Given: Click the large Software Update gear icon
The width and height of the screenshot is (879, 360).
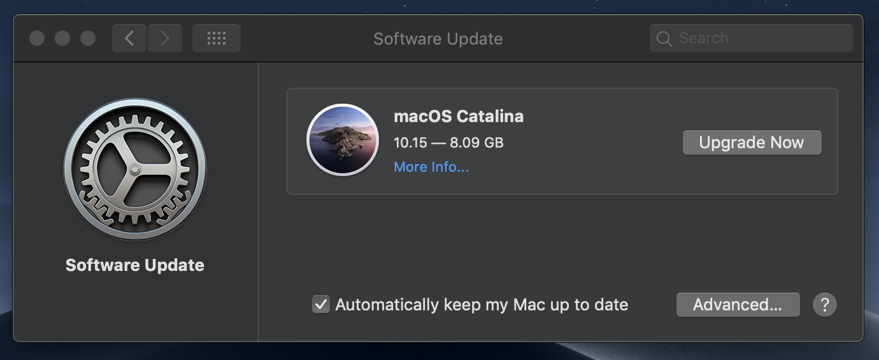Looking at the screenshot, I should click(135, 170).
